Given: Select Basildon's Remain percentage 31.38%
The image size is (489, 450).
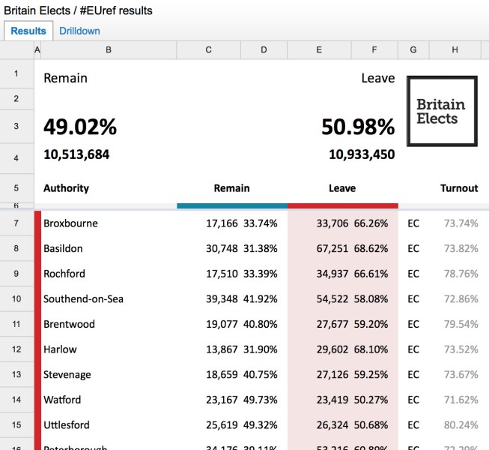Looking at the screenshot, I should [260, 249].
